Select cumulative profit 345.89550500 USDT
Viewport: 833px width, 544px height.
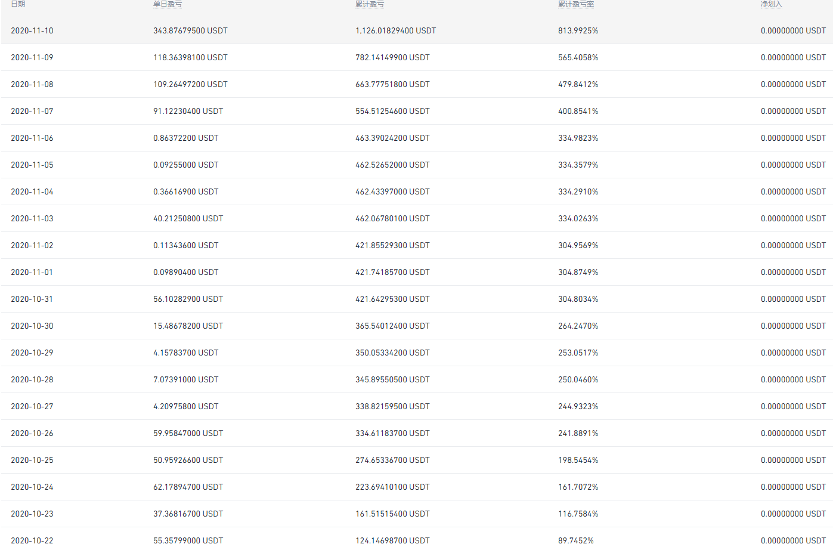(x=392, y=379)
